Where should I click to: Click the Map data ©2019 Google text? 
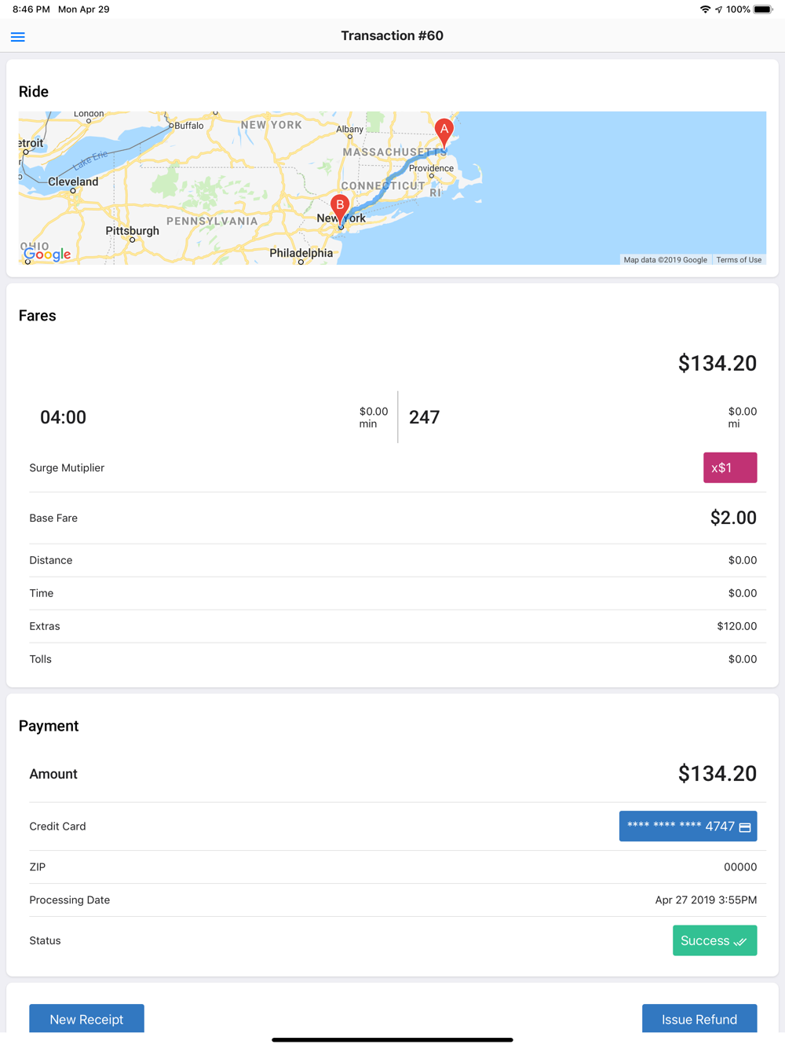[665, 260]
